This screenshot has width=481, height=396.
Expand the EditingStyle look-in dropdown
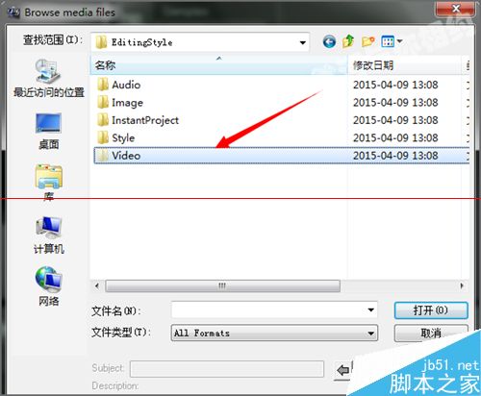coord(302,42)
